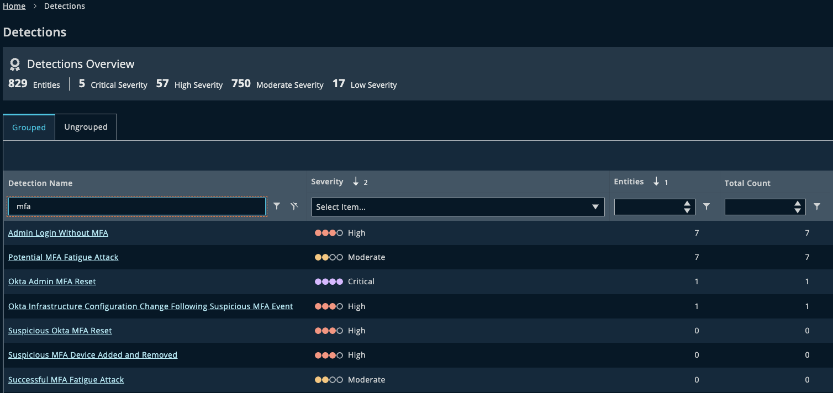Apply the Detection Name filter funnel icon
The width and height of the screenshot is (833, 393).
click(x=277, y=206)
